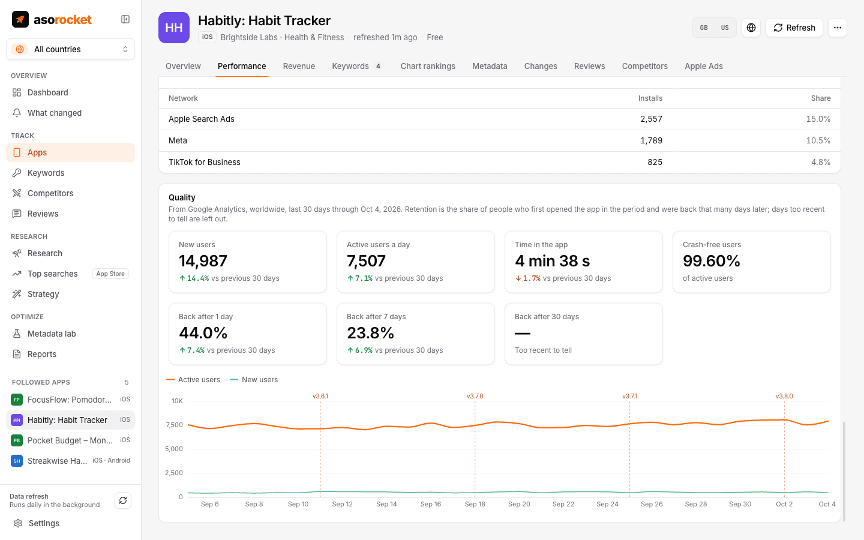864x540 pixels.
Task: Select Apps in Track section
Action: (70, 152)
